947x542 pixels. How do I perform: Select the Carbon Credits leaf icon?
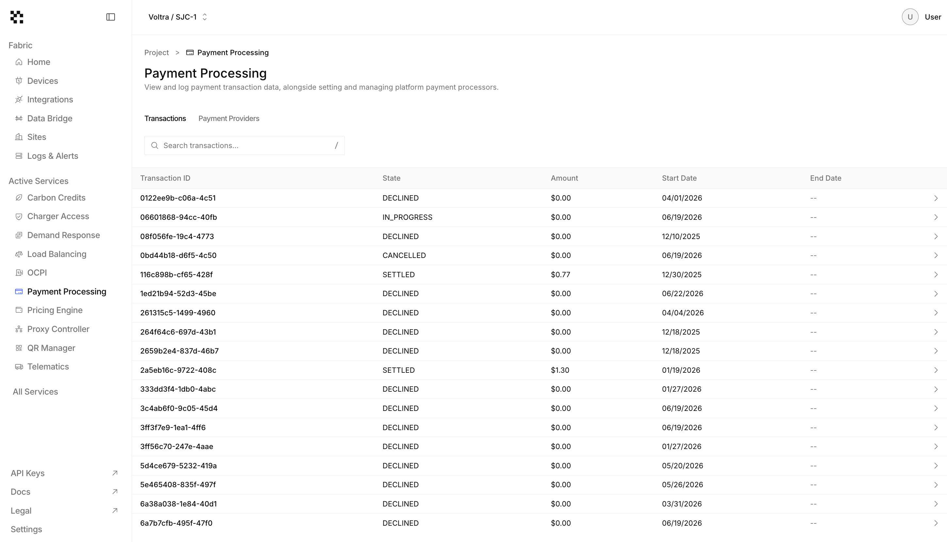pyautogui.click(x=19, y=198)
